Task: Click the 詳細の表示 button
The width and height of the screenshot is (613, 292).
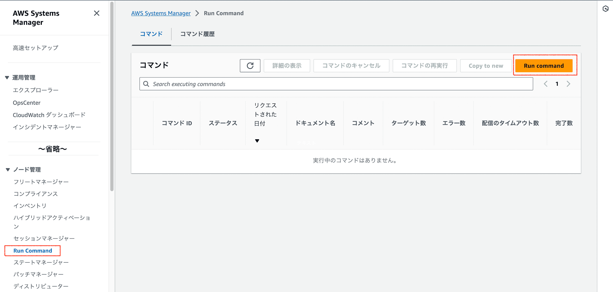Action: click(287, 66)
